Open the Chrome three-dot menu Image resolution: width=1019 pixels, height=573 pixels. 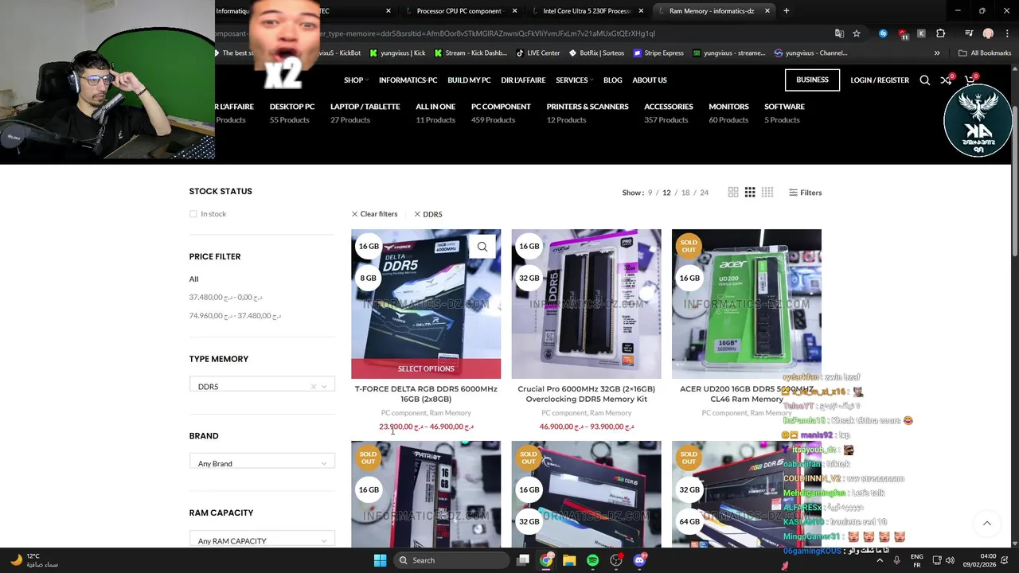[x=1005, y=33]
